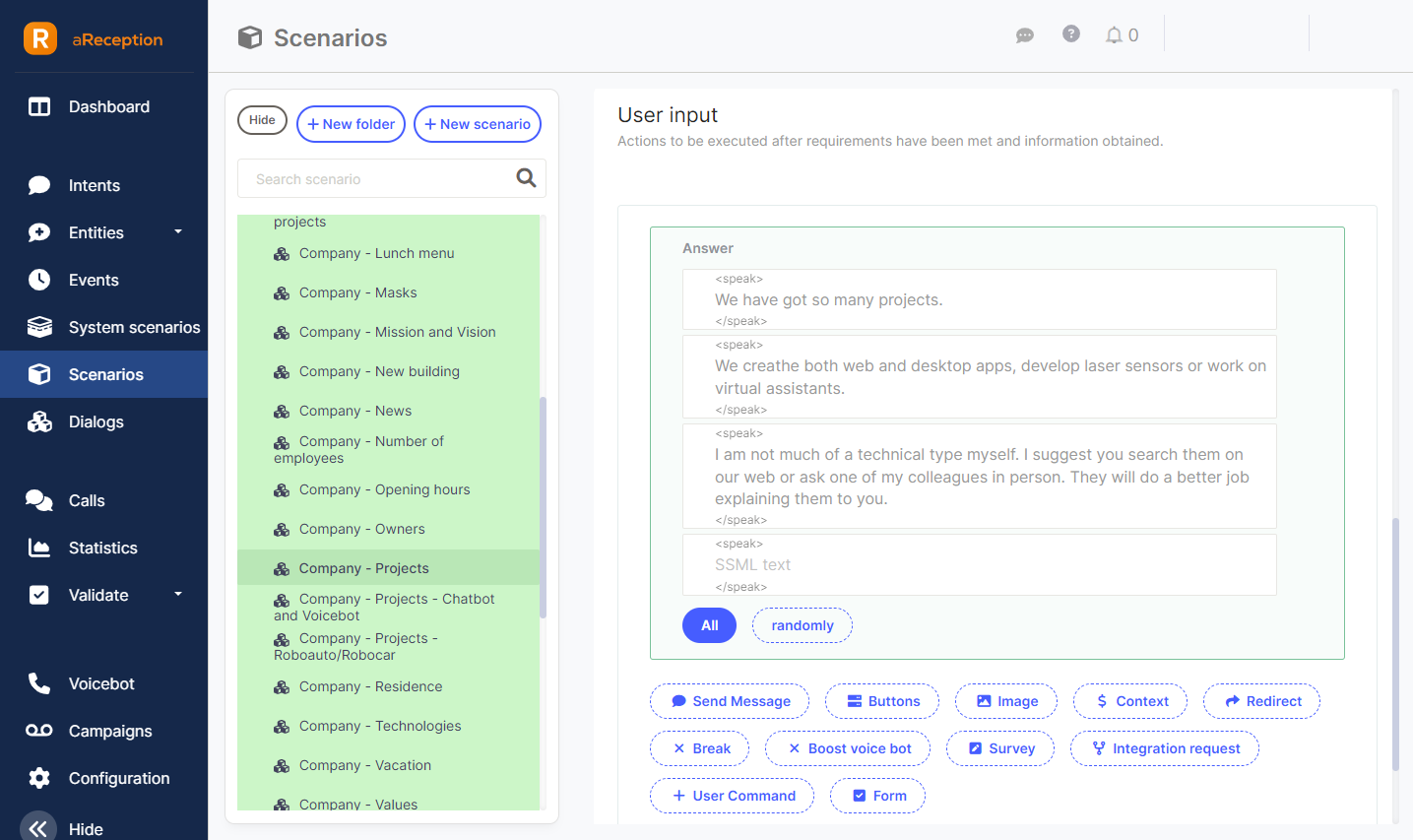
Task: Open Company - Opening hours scenario
Action: tap(388, 490)
